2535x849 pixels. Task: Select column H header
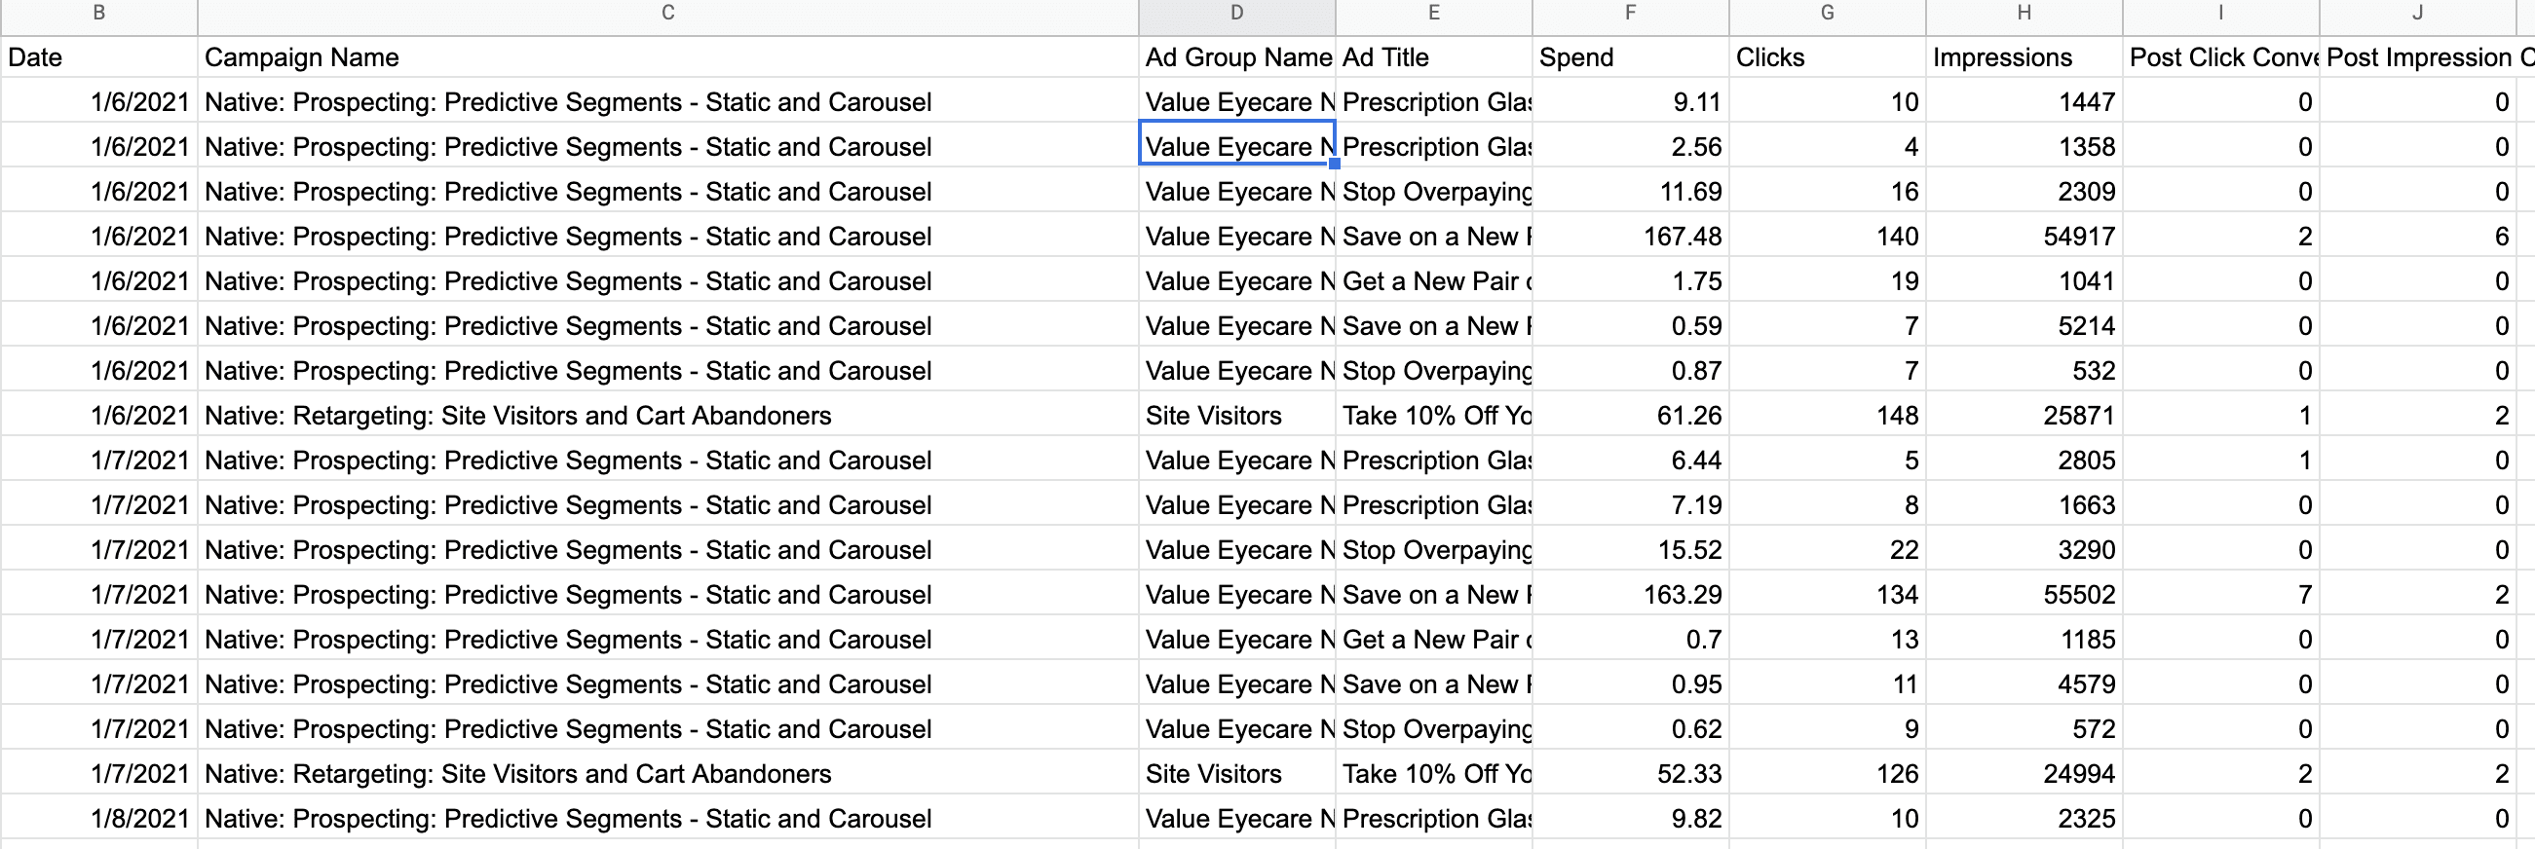[x=2024, y=14]
